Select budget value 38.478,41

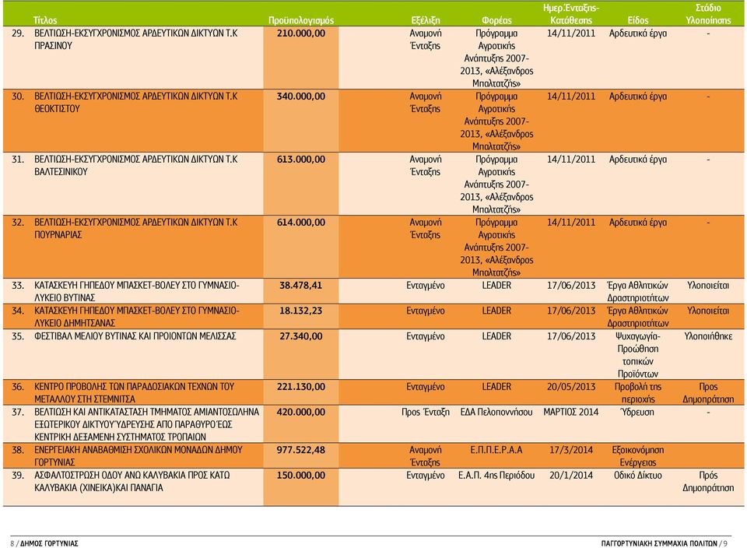point(300,286)
